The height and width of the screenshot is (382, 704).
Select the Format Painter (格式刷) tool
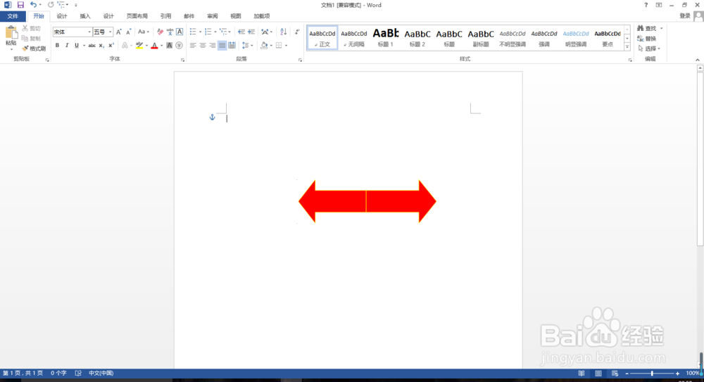point(34,49)
